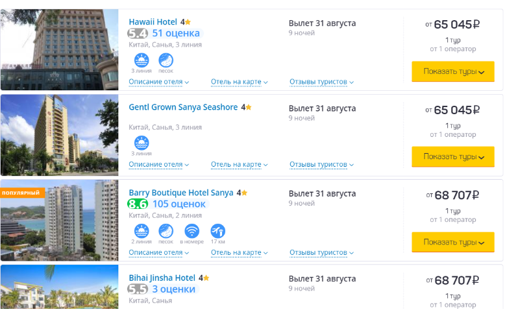Open the 51 оценка reviews link
Image resolution: width=505 pixels, height=312 pixels.
pyautogui.click(x=176, y=33)
